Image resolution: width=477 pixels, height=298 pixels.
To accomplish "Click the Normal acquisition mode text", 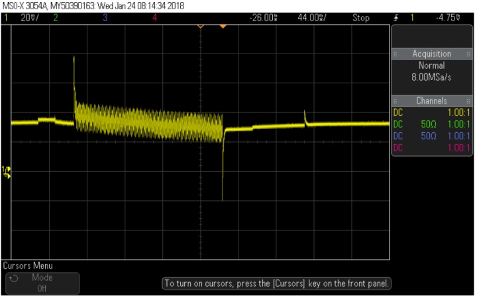I will point(432,65).
